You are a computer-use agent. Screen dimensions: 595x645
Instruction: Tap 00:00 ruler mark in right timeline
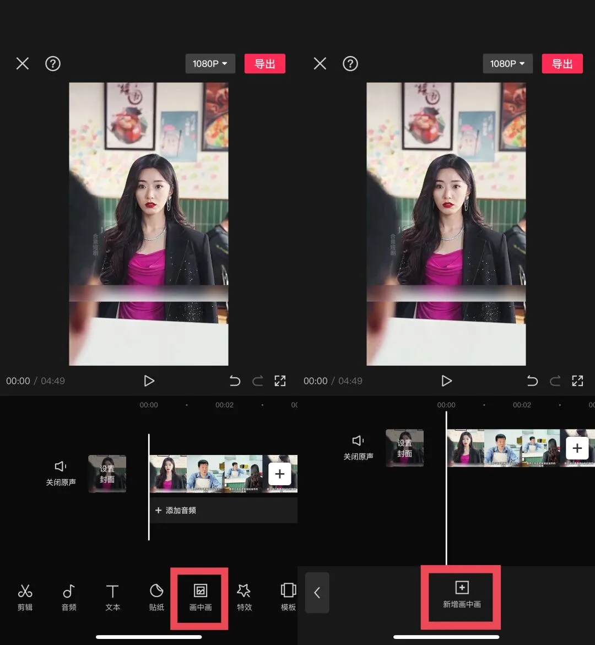pyautogui.click(x=446, y=405)
